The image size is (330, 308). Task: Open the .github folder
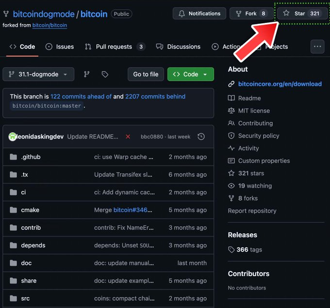point(31,157)
